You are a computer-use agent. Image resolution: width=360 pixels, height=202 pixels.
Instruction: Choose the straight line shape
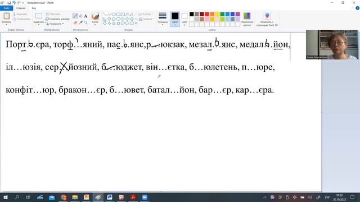[x=105, y=15]
